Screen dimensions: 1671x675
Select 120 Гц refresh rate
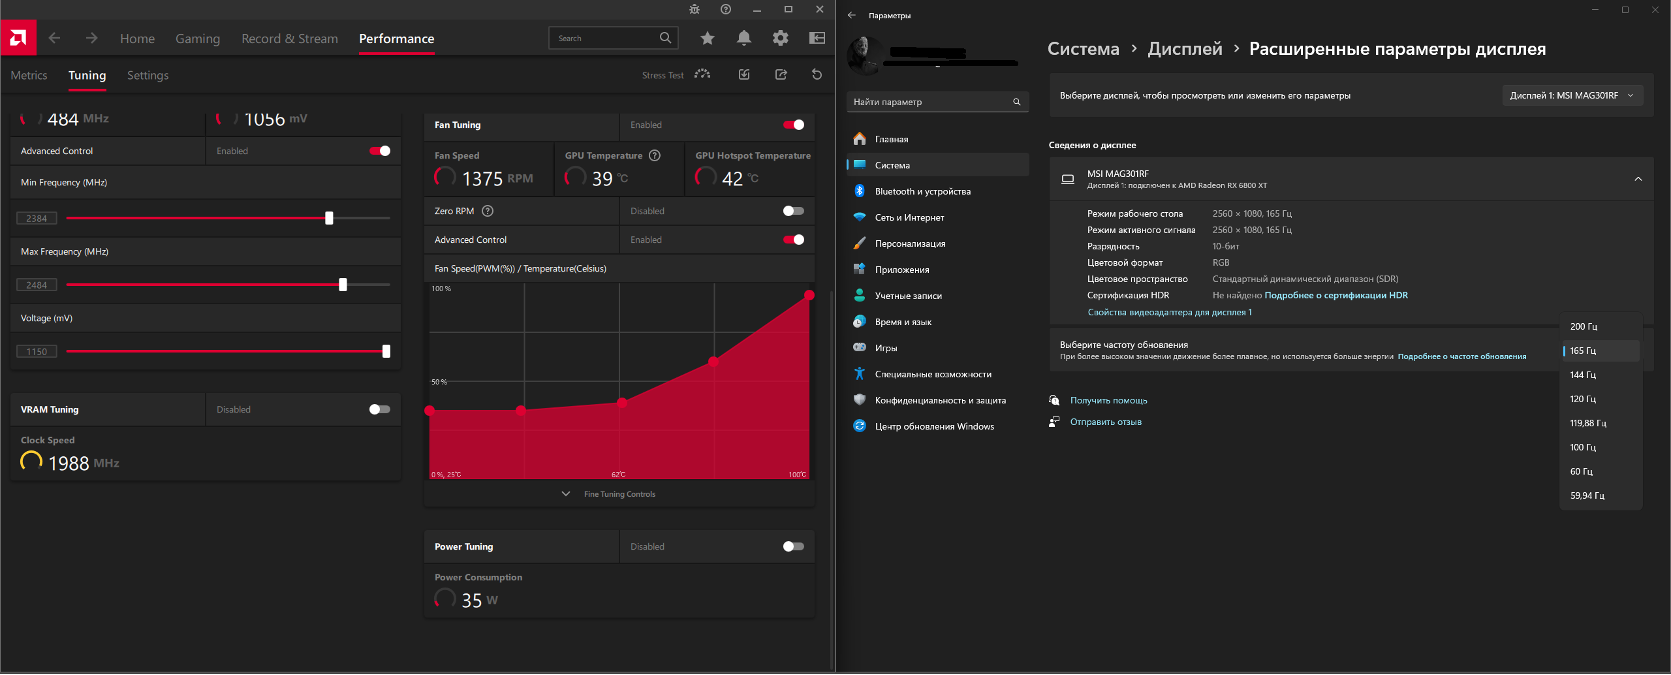tap(1601, 399)
